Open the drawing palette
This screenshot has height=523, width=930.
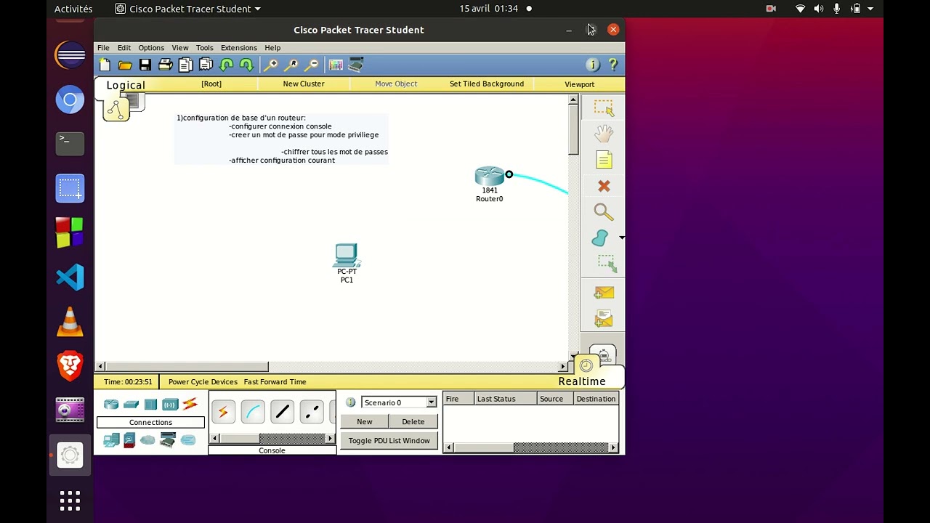point(336,65)
